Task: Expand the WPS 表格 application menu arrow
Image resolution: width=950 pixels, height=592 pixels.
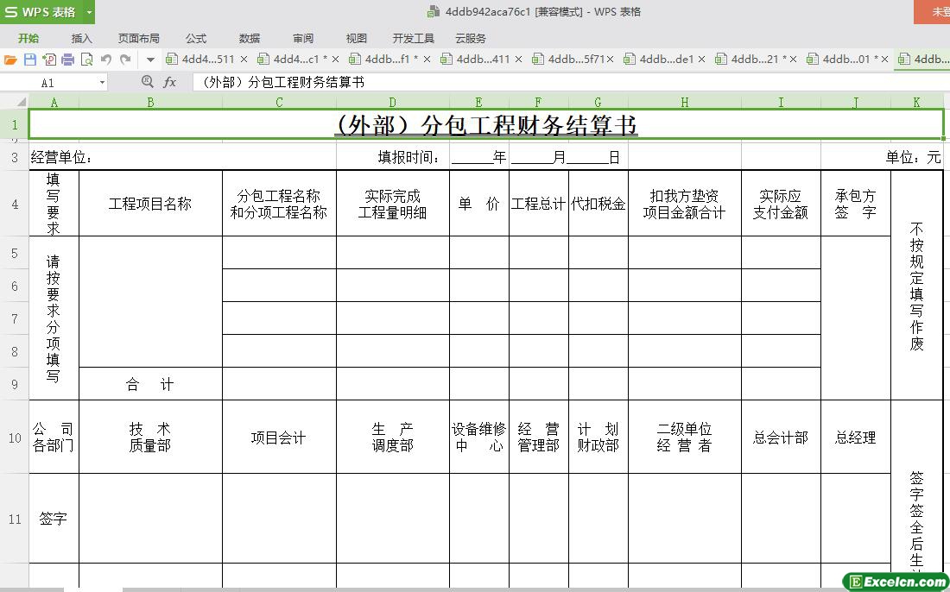Action: (x=89, y=12)
